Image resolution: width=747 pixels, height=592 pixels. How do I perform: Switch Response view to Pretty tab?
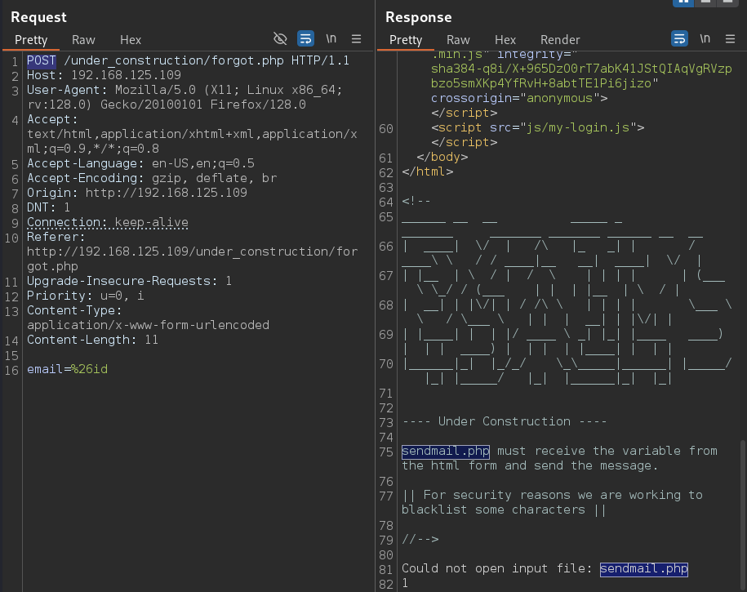click(406, 39)
